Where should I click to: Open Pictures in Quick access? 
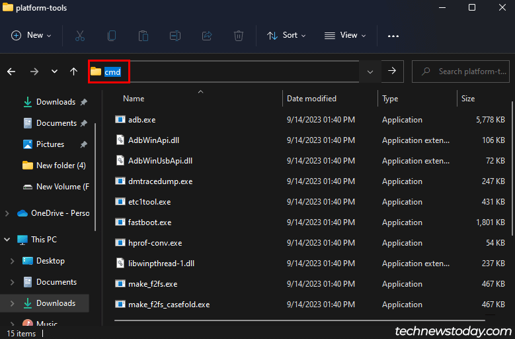coord(50,144)
